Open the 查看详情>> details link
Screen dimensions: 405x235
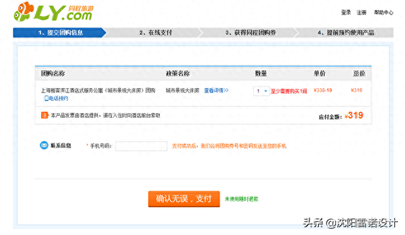click(216, 91)
